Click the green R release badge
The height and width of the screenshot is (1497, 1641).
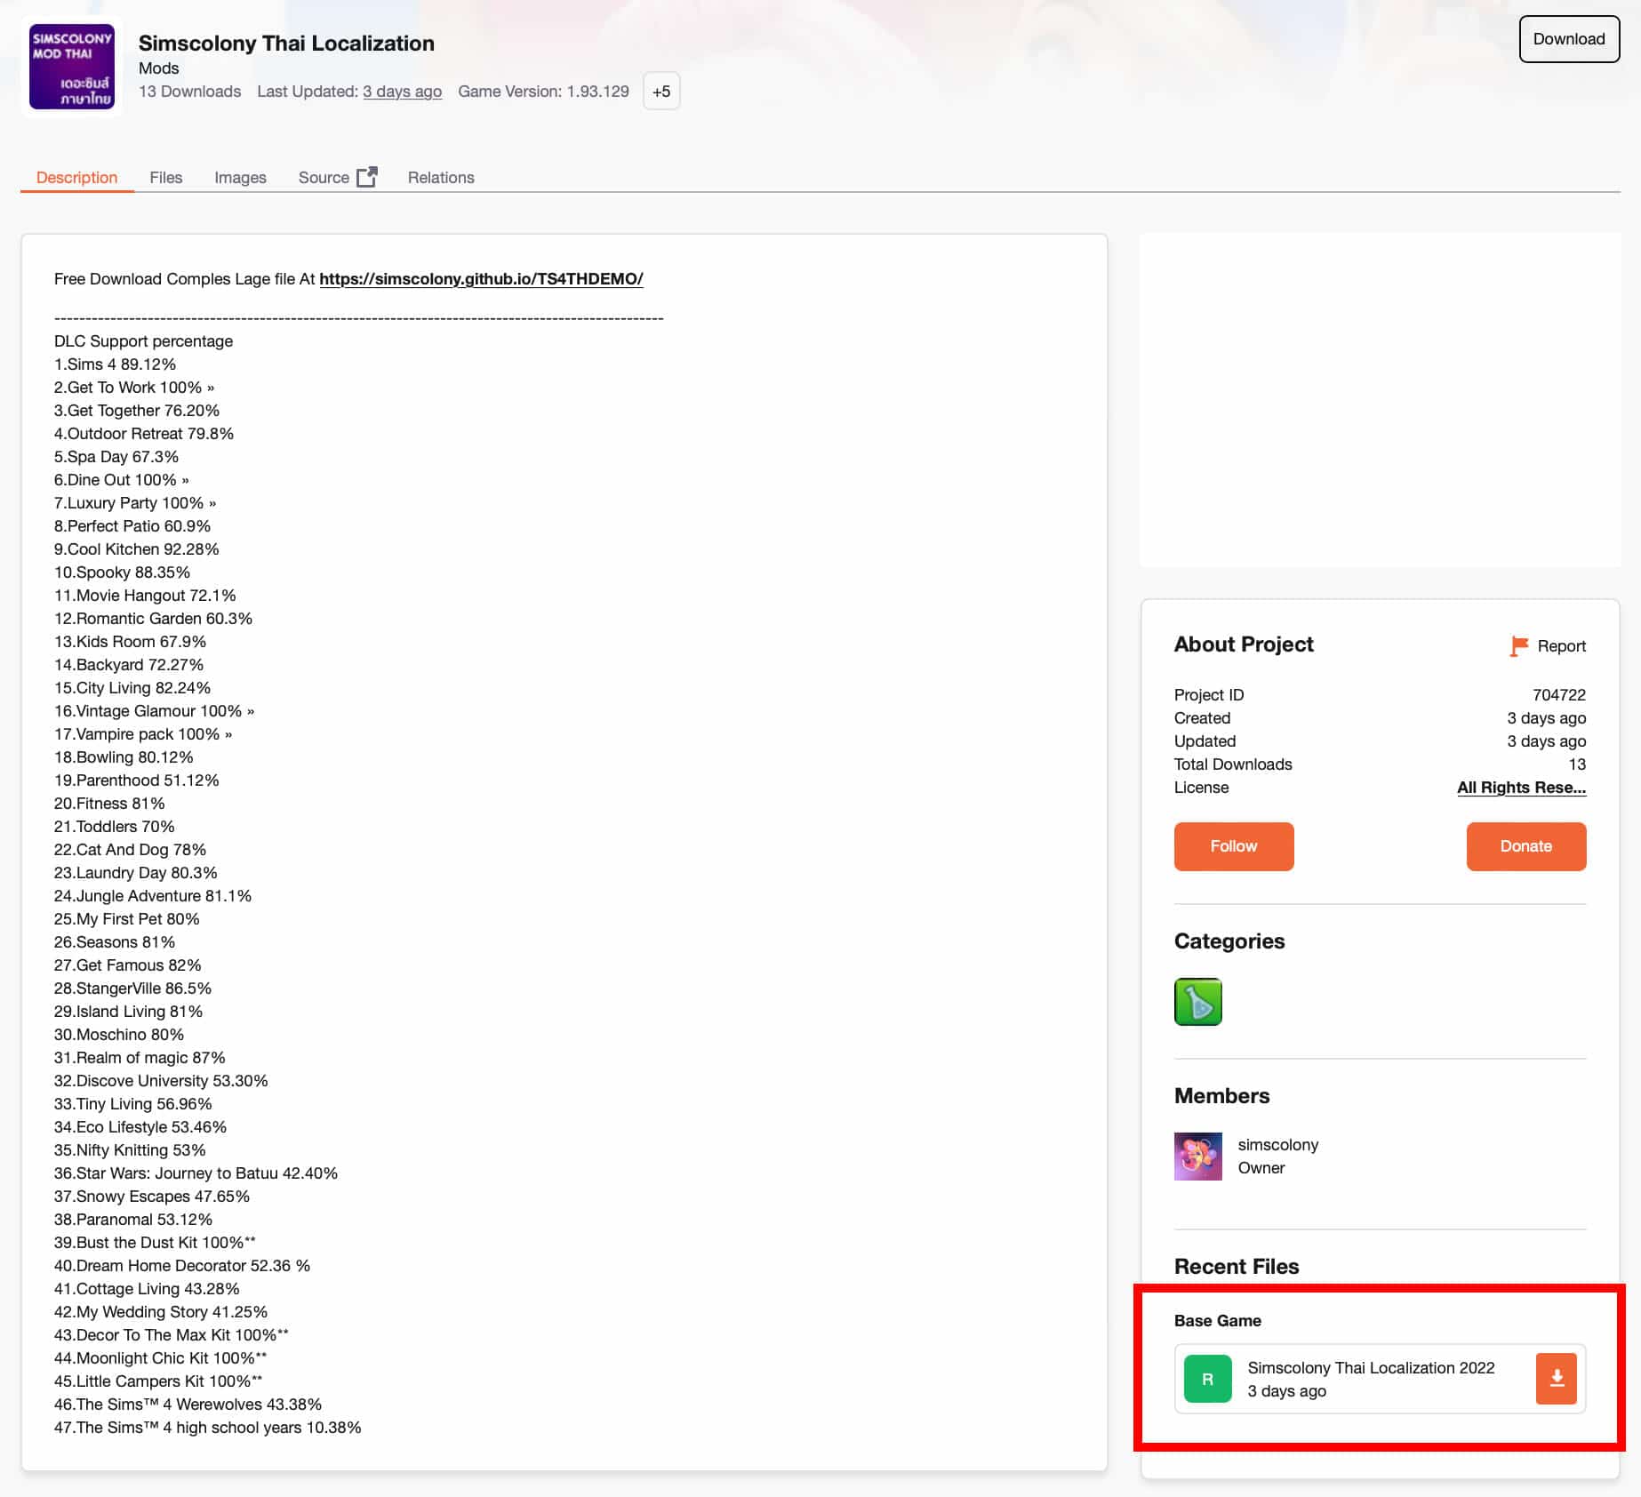1208,1379
